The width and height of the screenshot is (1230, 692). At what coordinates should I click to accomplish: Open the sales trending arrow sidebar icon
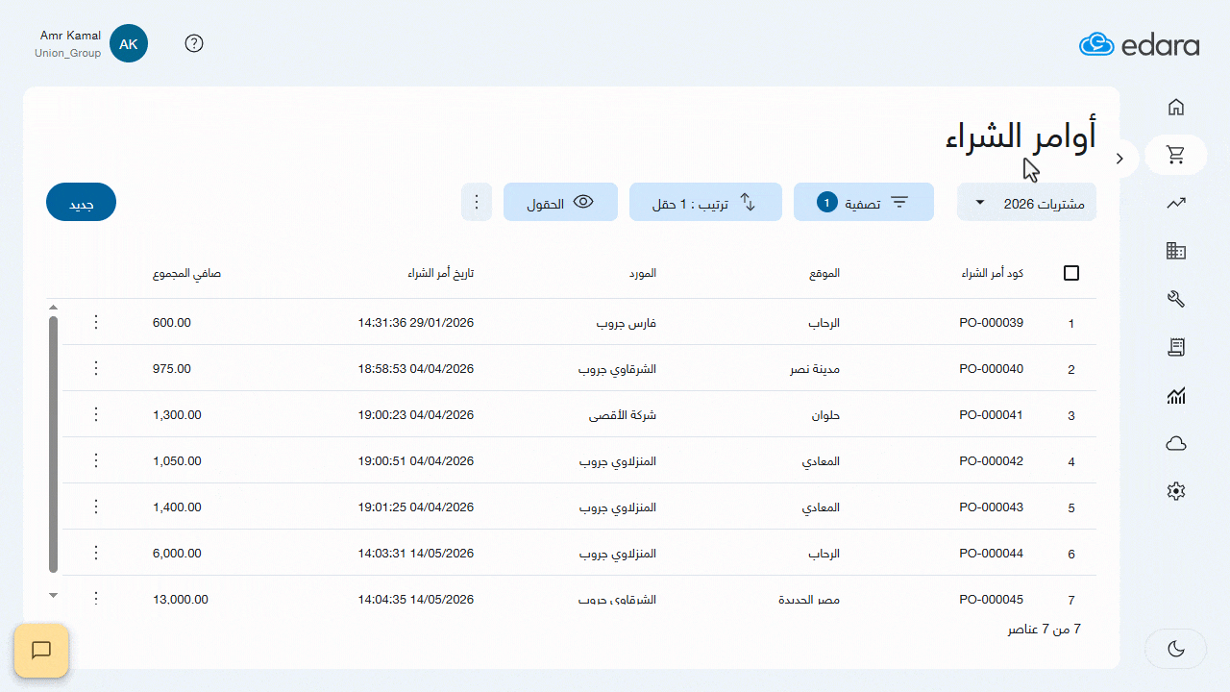[x=1175, y=203]
